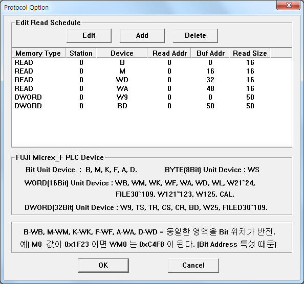The height and width of the screenshot is (284, 304).
Task: Close the Protocol Option window
Action: click(x=288, y=5)
